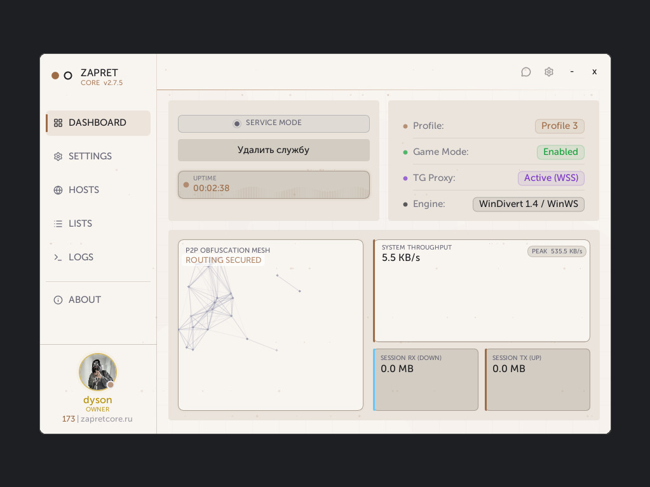Click the Dashboard grid icon
The height and width of the screenshot is (487, 650).
(x=58, y=123)
